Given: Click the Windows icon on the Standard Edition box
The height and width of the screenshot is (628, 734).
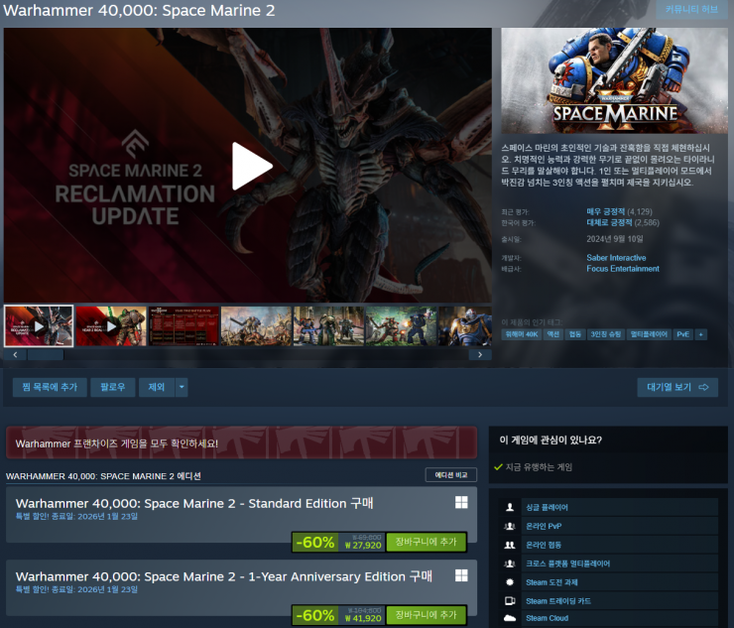Looking at the screenshot, I should coord(461,503).
